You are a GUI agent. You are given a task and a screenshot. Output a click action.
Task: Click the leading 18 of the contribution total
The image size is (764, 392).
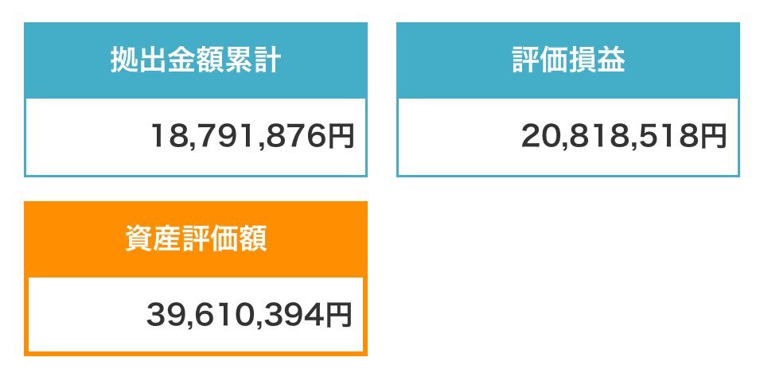pyautogui.click(x=166, y=135)
